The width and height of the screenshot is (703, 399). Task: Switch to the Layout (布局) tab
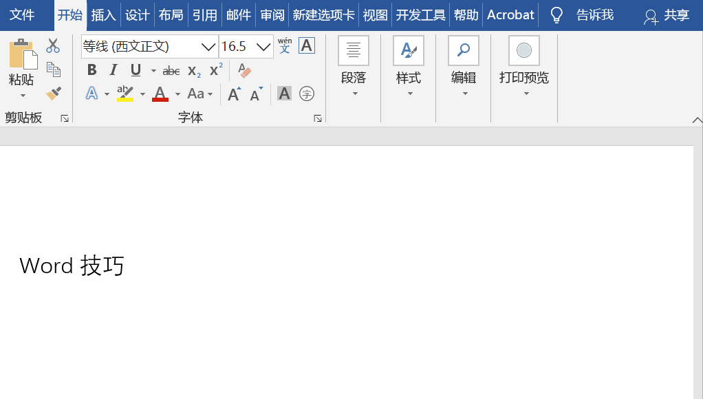click(171, 15)
